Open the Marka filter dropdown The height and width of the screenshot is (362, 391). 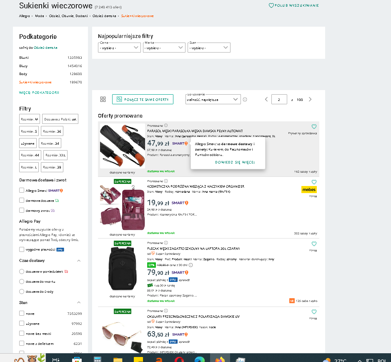coord(164,48)
